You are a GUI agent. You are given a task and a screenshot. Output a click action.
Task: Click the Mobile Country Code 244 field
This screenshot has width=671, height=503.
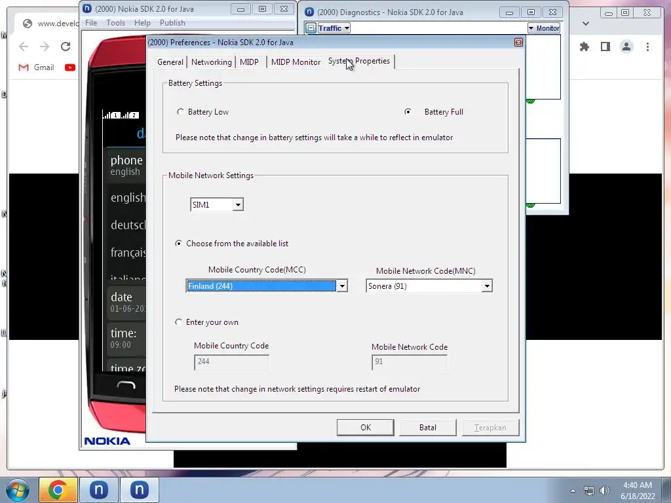[x=231, y=362]
